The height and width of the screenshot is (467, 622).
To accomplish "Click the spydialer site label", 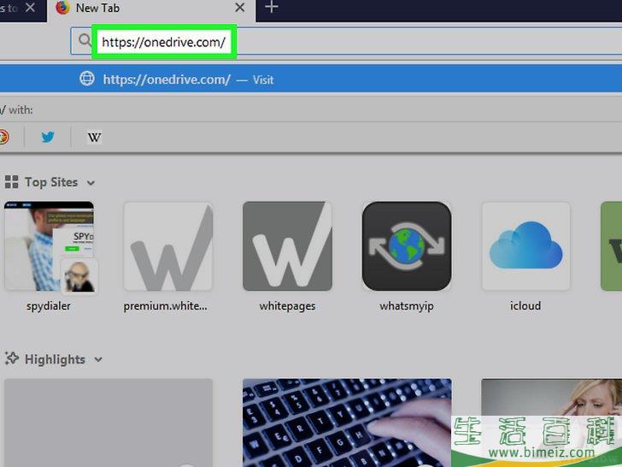I will pos(49,306).
